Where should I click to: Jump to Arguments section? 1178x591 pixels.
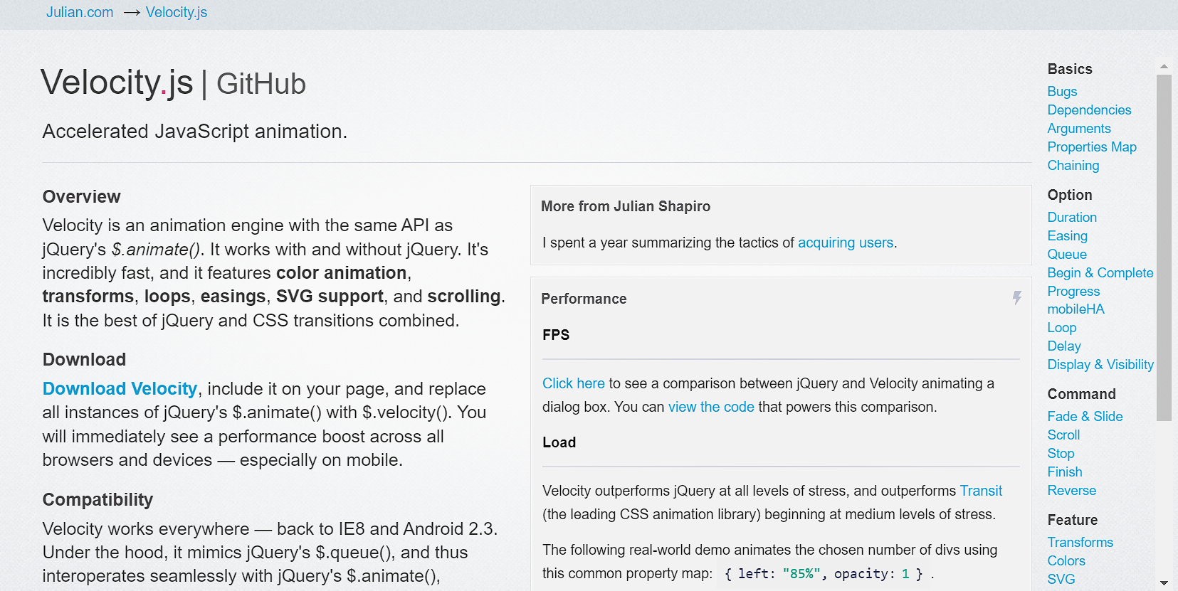1079,128
